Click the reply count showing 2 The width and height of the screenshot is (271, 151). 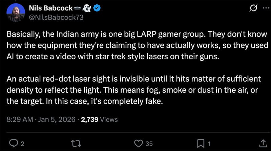(x=22, y=144)
